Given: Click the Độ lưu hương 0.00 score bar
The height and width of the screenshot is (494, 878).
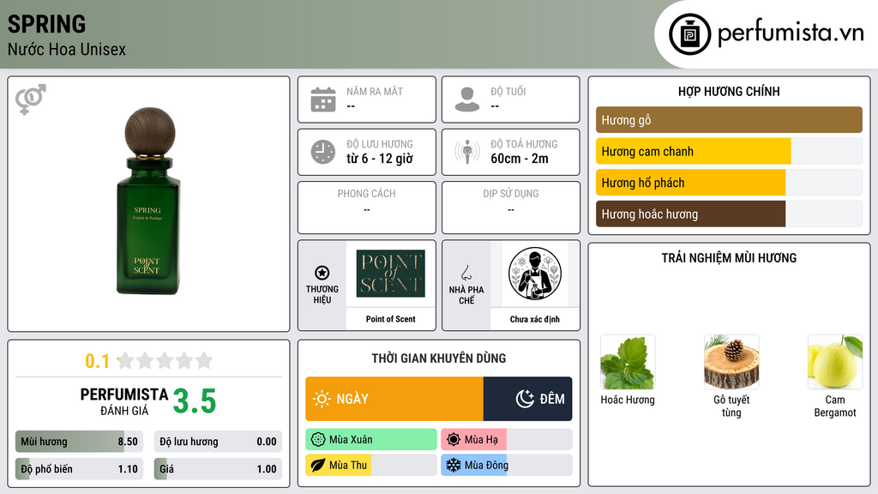Looking at the screenshot, I should pyautogui.click(x=218, y=442).
